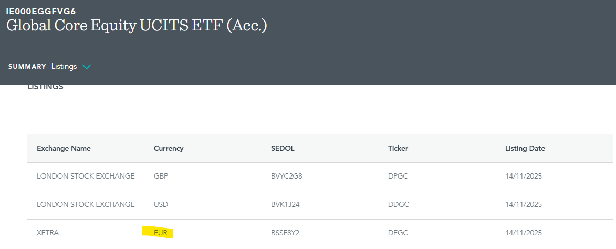Click the LISTINGS section heading
The height and width of the screenshot is (249, 616).
point(45,87)
